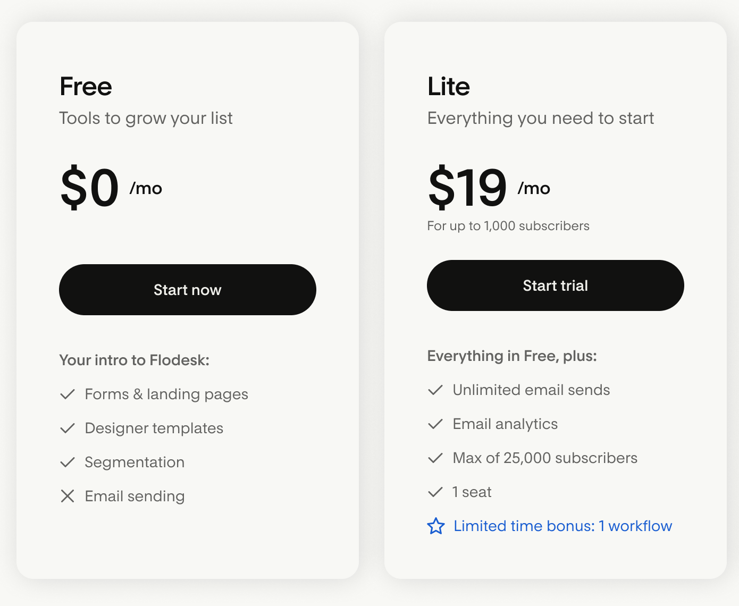Image resolution: width=739 pixels, height=606 pixels.
Task: Click 'Everything in Free, plus:' label
Action: [x=512, y=356]
